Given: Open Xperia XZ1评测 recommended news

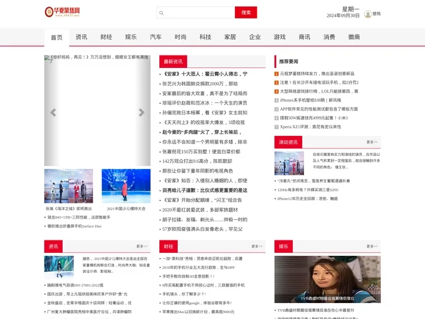Looking at the screenshot, I should pyautogui.click(x=310, y=127).
